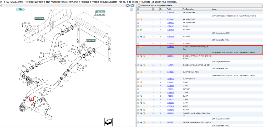Click green arrow icon for BELLOWS 47628636
263x127 pixels.
(x=141, y=30)
